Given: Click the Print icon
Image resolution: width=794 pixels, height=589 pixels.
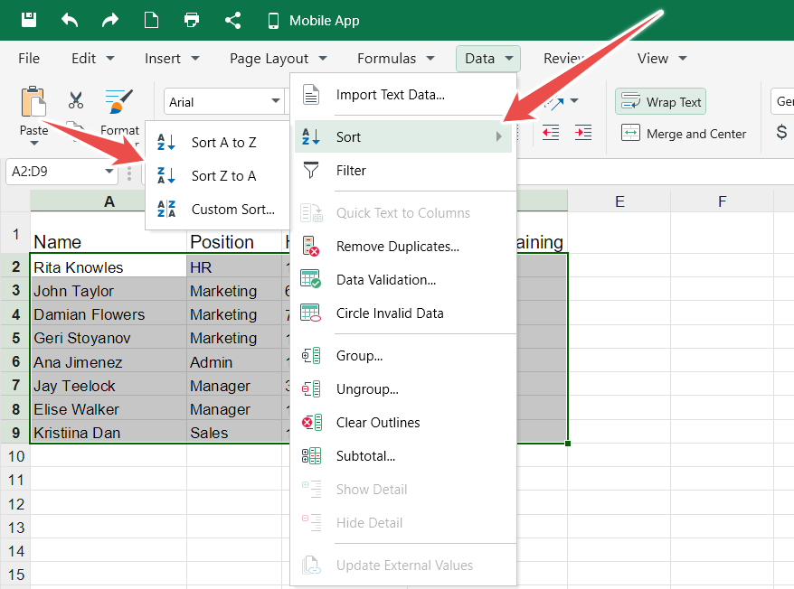Looking at the screenshot, I should coord(192,20).
